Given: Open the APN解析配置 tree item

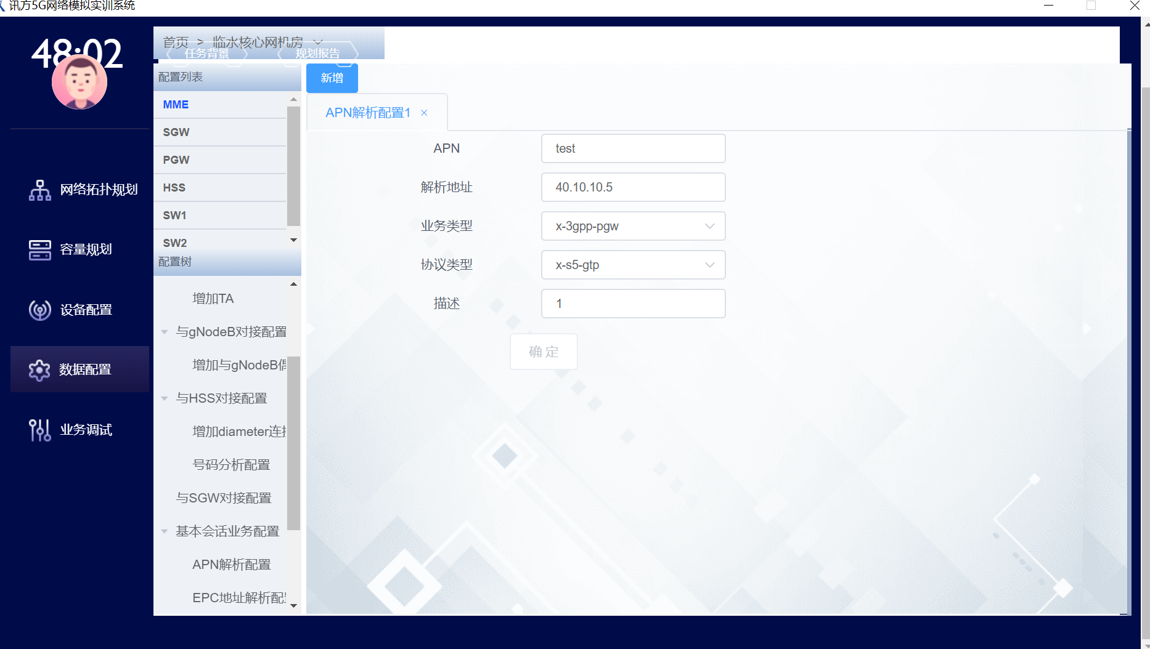Looking at the screenshot, I should tap(231, 565).
